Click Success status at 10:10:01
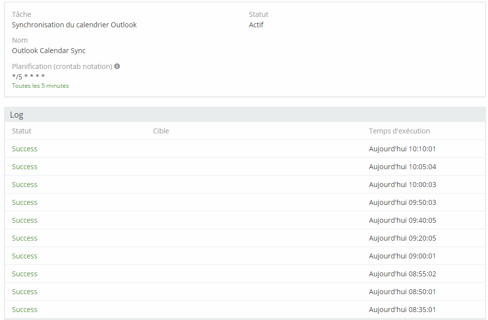The image size is (488, 320). pyautogui.click(x=24, y=149)
